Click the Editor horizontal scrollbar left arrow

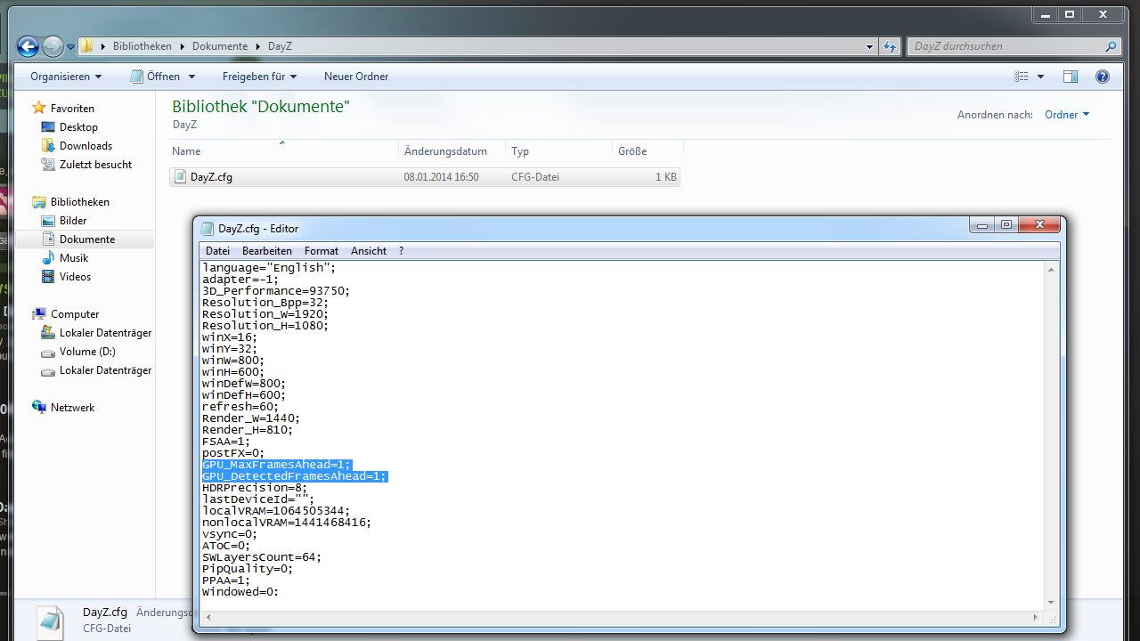coord(208,617)
